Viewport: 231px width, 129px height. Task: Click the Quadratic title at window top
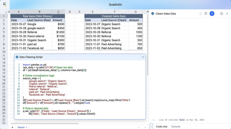point(115,5)
